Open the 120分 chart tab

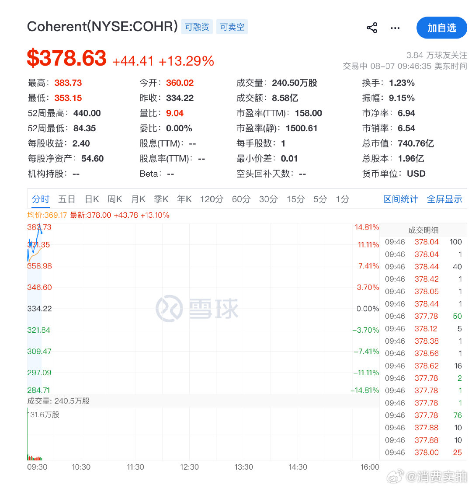tap(212, 199)
